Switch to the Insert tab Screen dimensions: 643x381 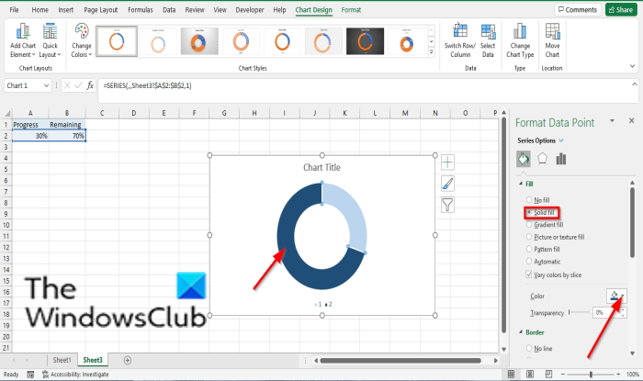click(65, 10)
